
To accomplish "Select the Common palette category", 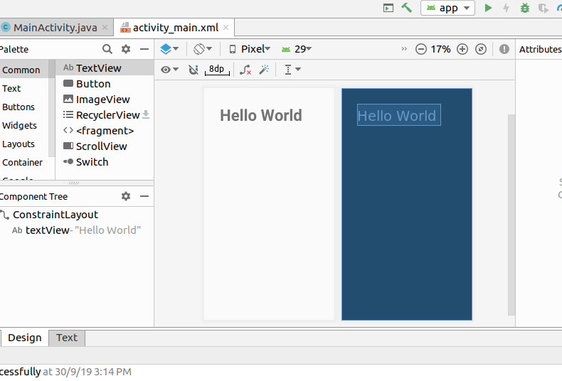I will [24, 70].
